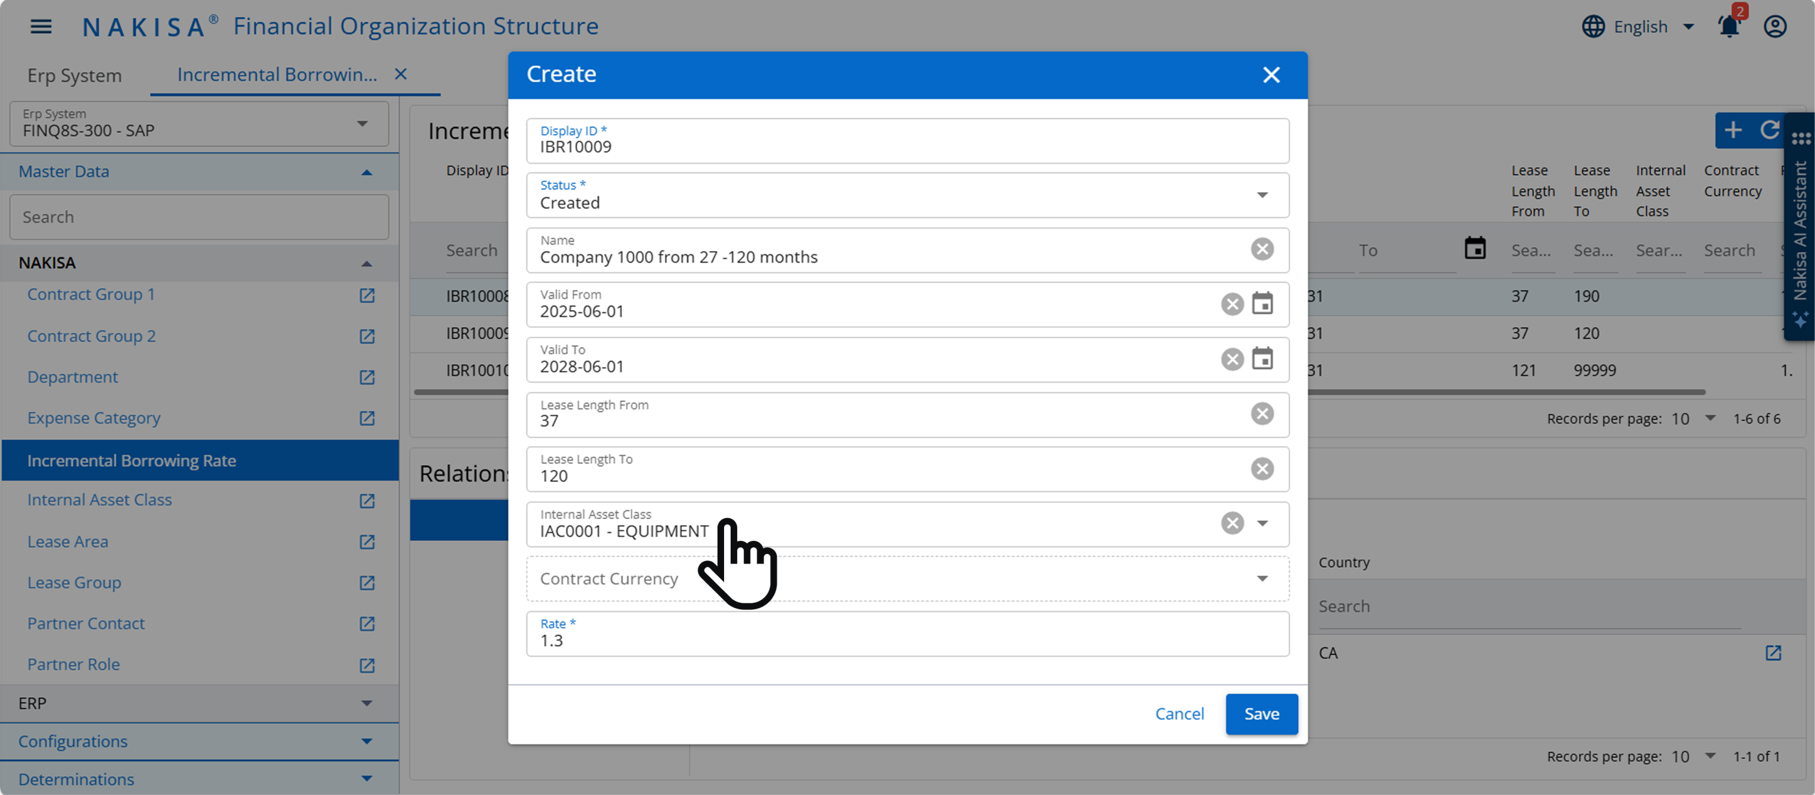1815x795 pixels.
Task: Open the Contract Currency dropdown
Action: [x=1262, y=578]
